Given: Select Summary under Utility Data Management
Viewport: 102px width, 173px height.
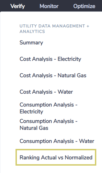Looking at the screenshot, I should coord(31,43).
